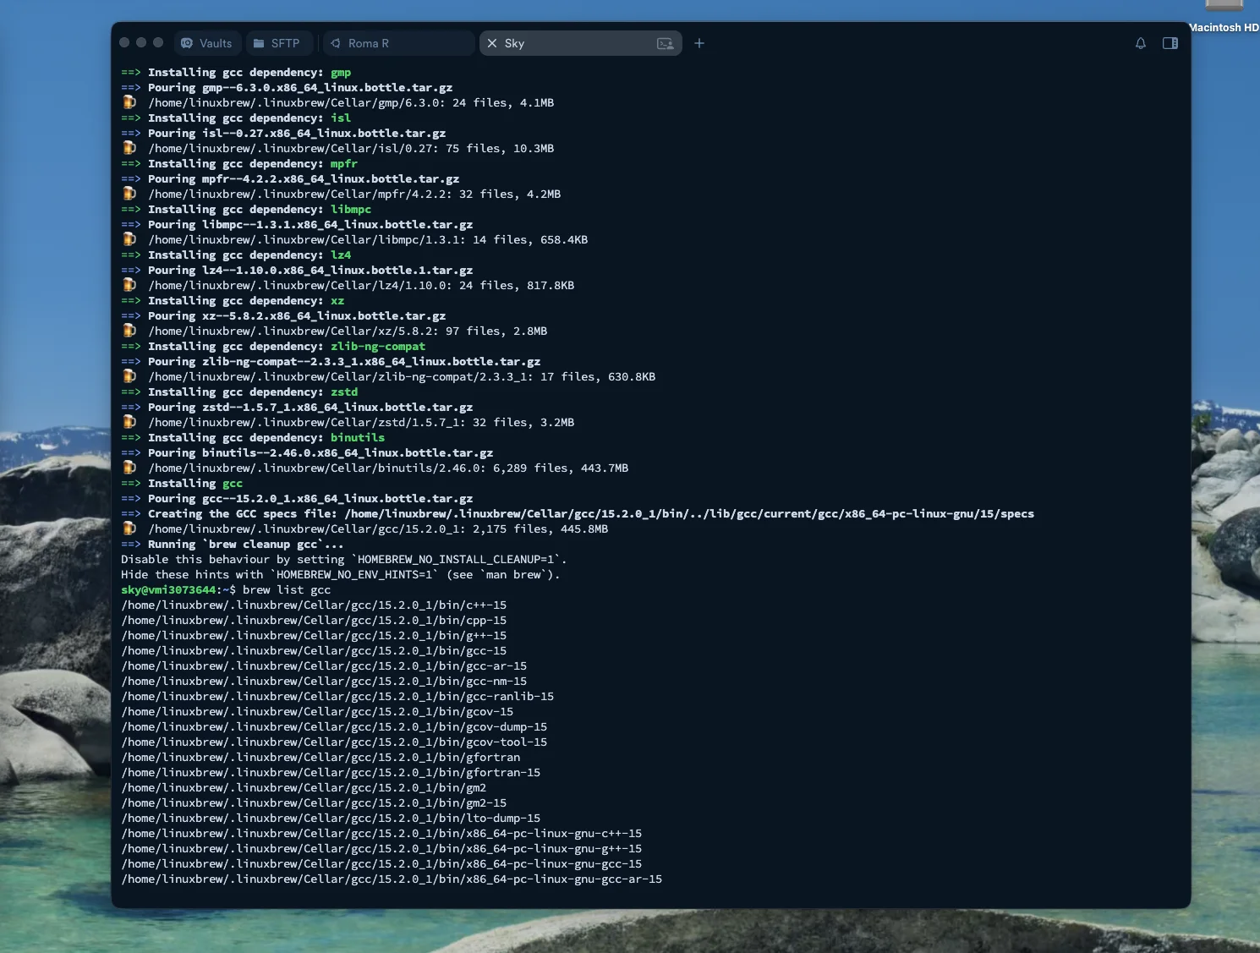Viewport: 1260px width, 953px height.
Task: Toggle the right sidebar panel icon
Action: coord(1170,43)
